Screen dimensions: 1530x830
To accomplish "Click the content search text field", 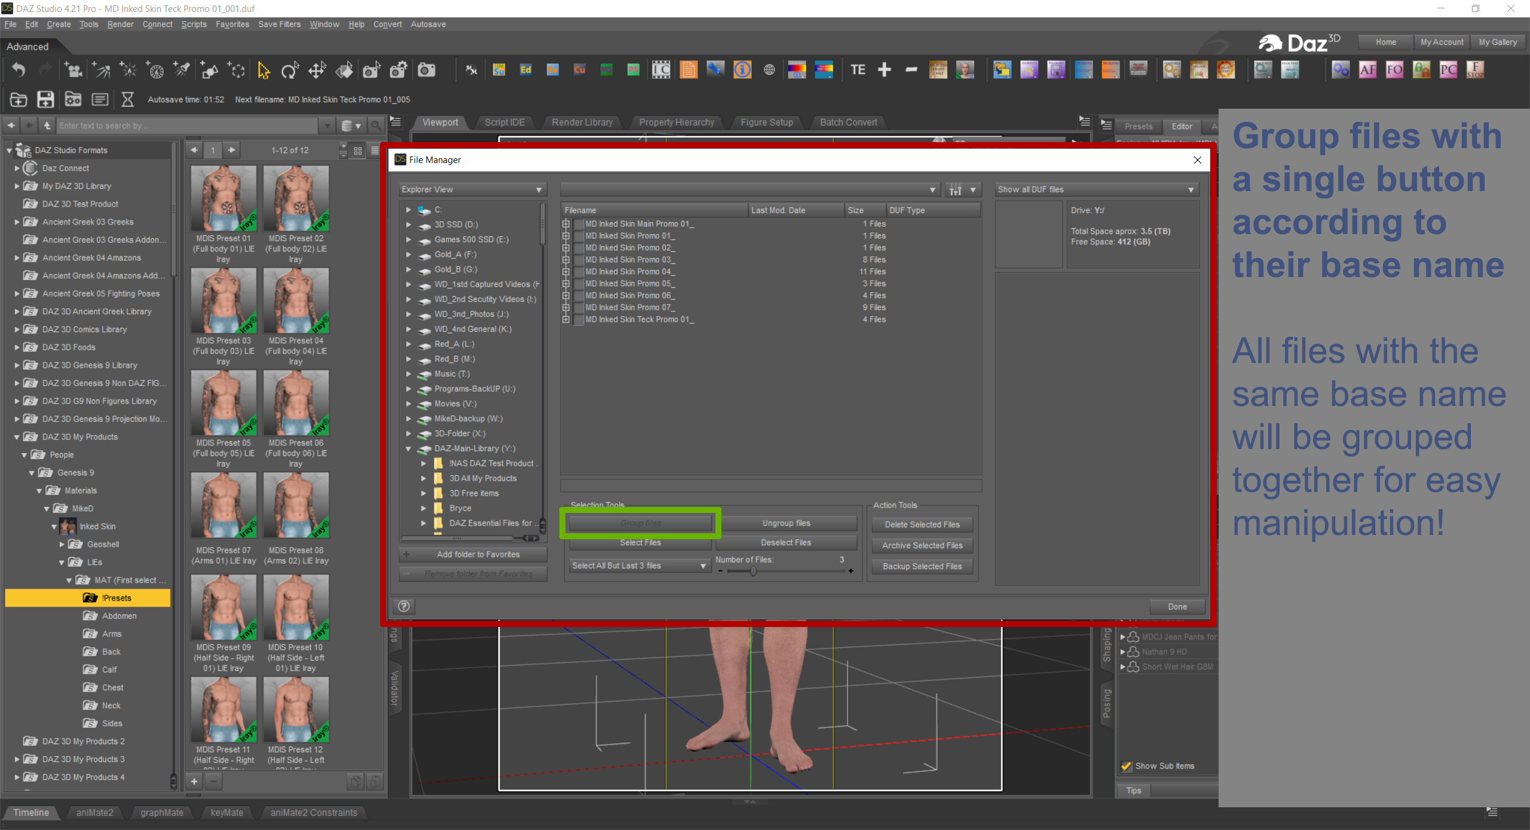I will (188, 125).
